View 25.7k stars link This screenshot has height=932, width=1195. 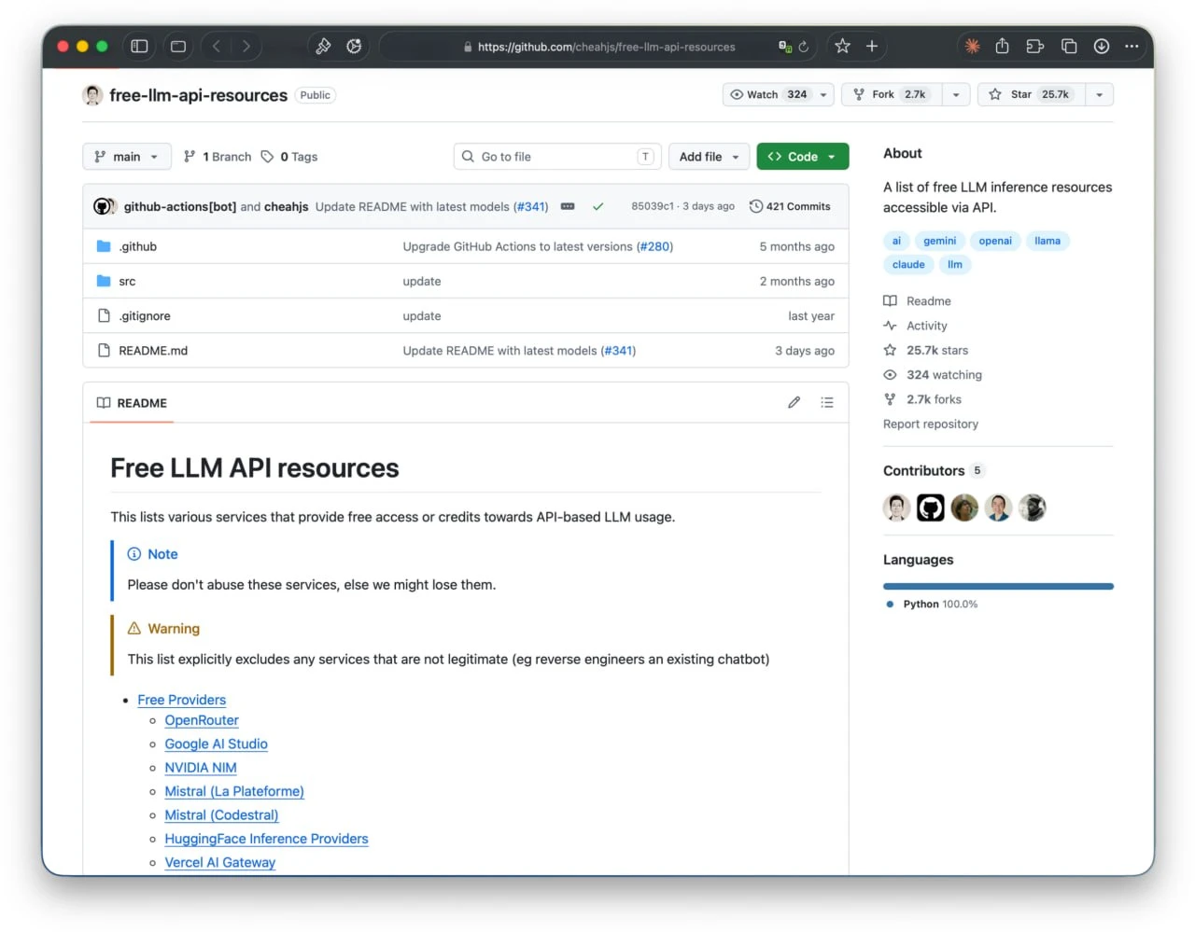926,350
